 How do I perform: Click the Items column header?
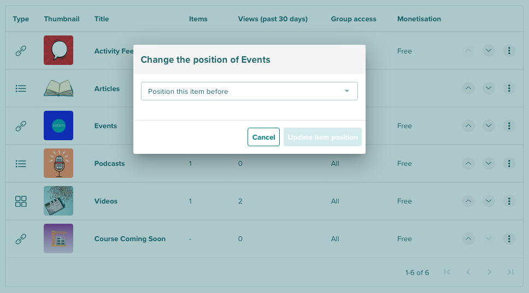198,19
